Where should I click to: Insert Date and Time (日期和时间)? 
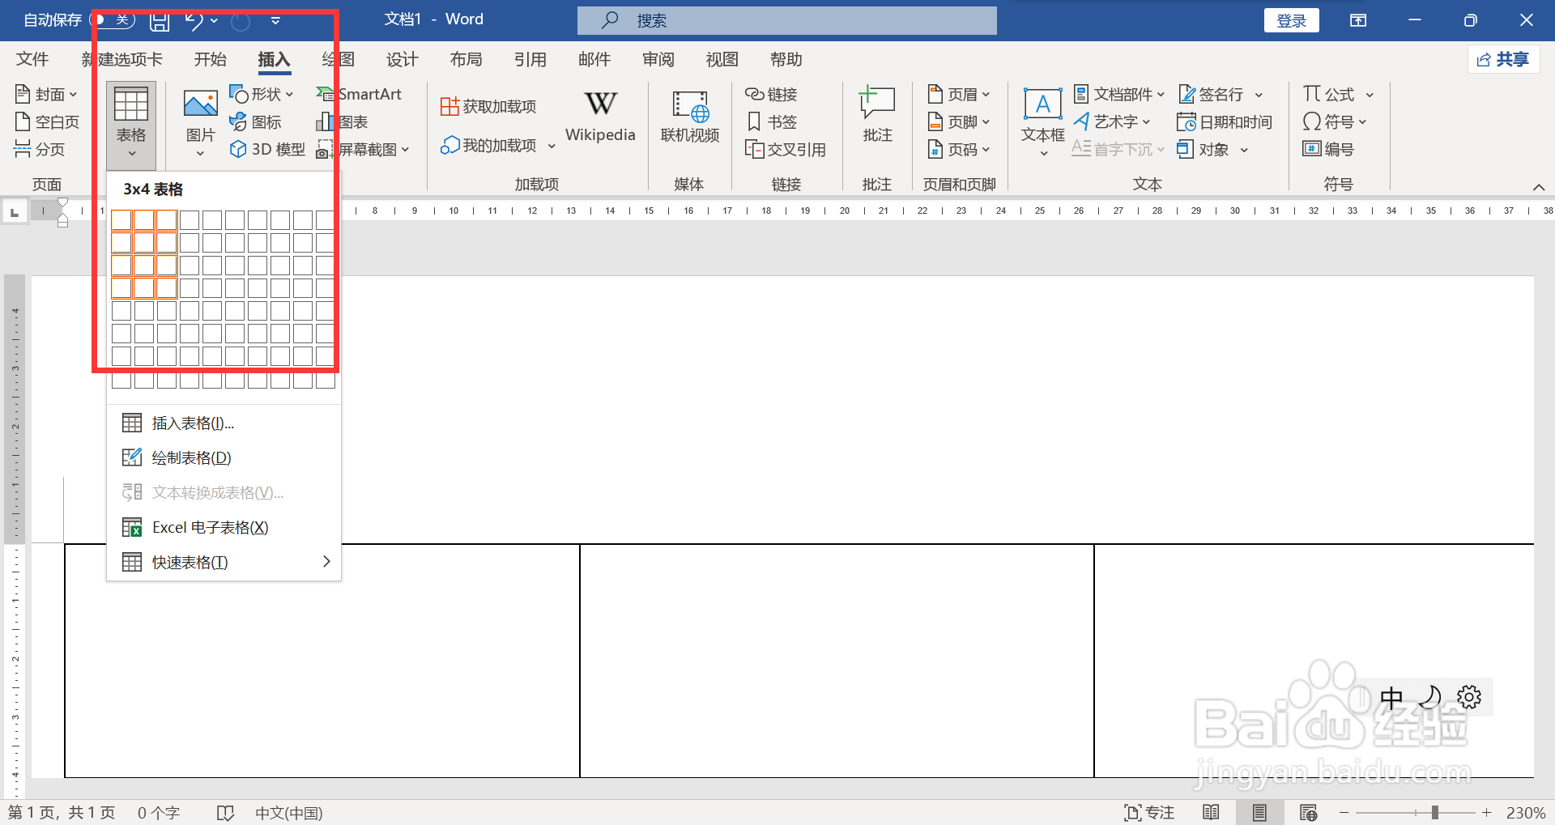1224,121
